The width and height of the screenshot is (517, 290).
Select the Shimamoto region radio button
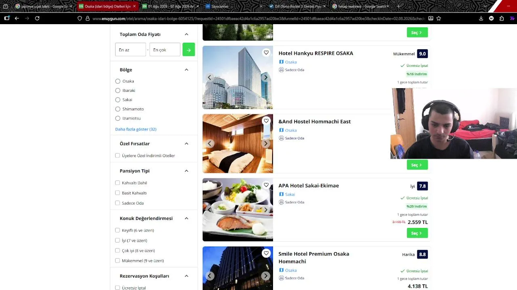118,109
